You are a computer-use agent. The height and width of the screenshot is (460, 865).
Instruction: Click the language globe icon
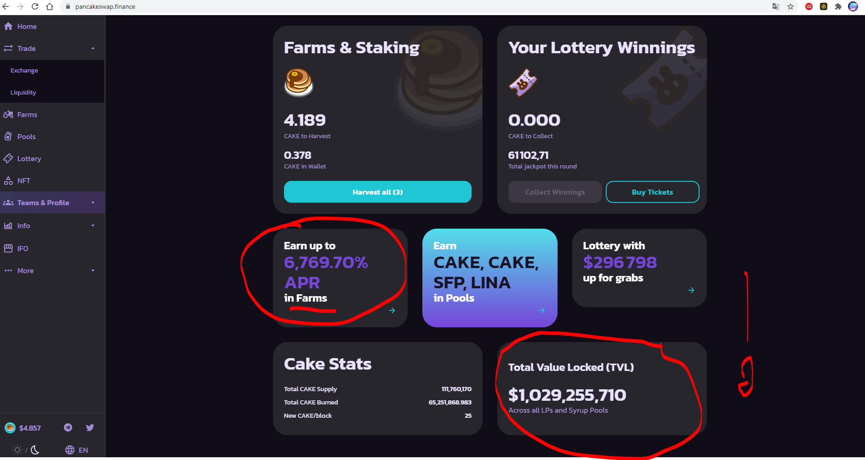[70, 450]
